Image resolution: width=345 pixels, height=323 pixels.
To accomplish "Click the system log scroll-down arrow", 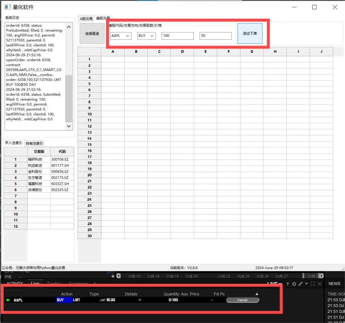I will (x=69, y=126).
